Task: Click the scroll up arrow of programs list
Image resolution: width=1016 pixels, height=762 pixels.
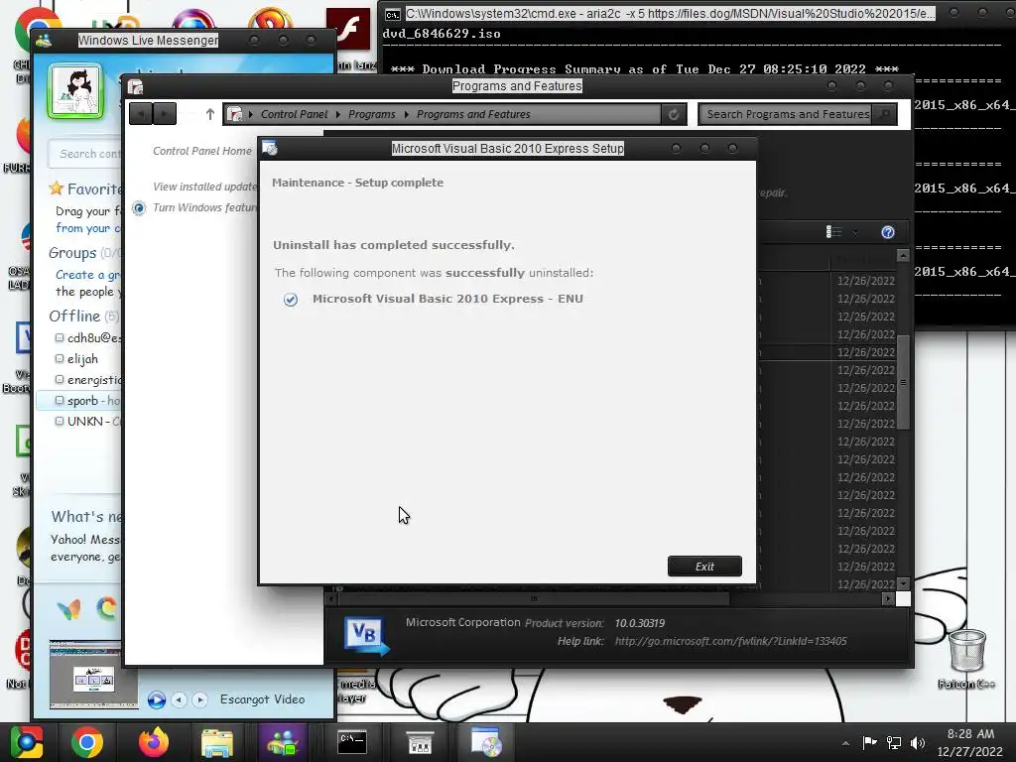Action: [x=903, y=255]
